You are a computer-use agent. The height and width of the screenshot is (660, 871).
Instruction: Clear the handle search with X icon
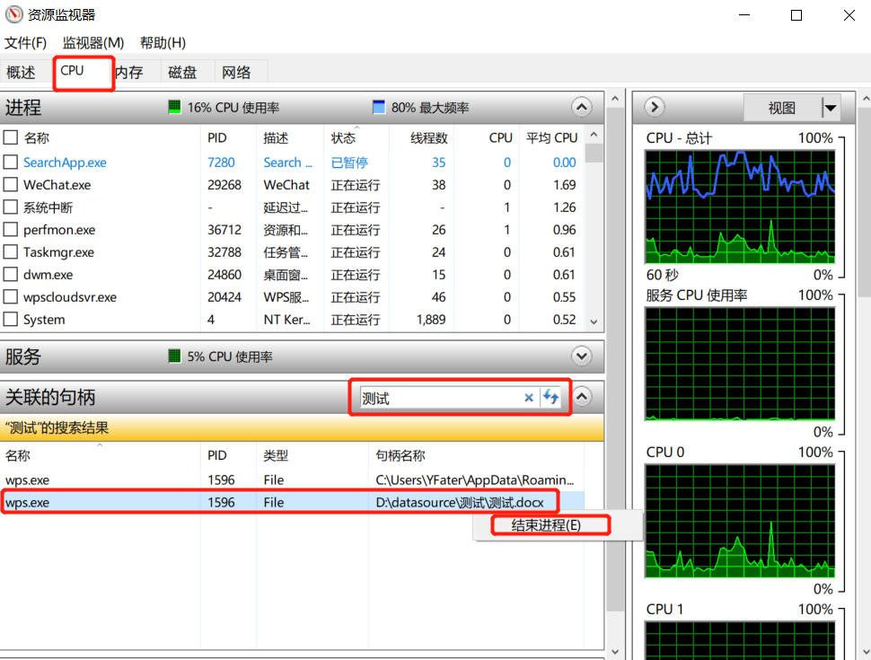529,397
